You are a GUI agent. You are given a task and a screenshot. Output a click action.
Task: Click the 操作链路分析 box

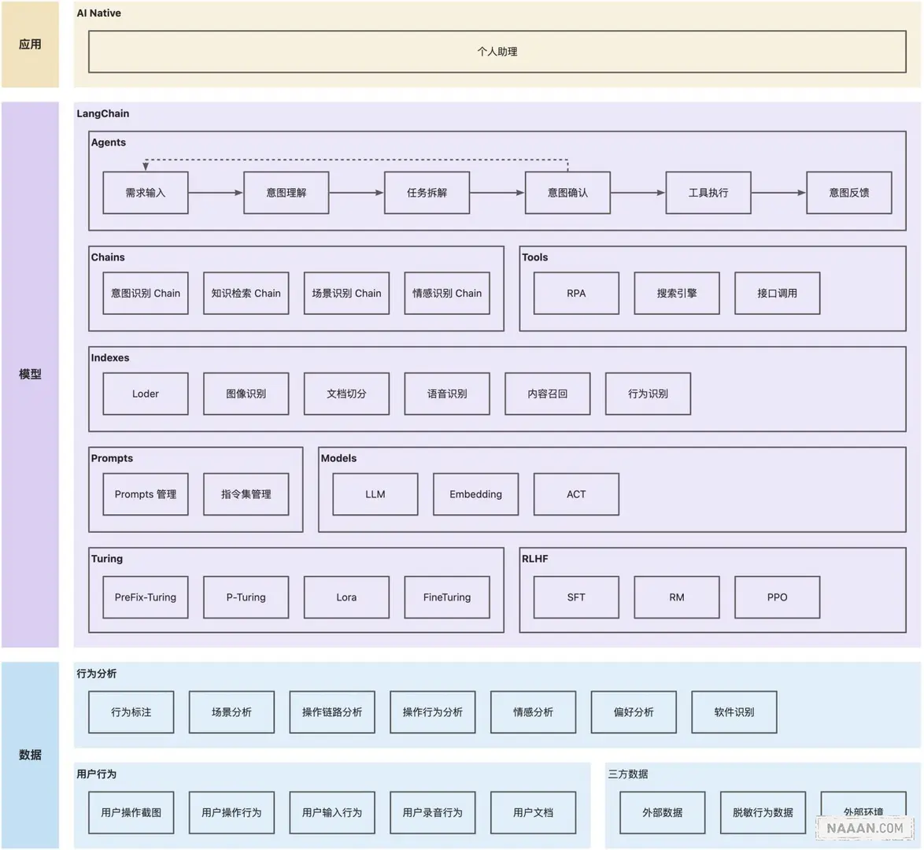[332, 712]
